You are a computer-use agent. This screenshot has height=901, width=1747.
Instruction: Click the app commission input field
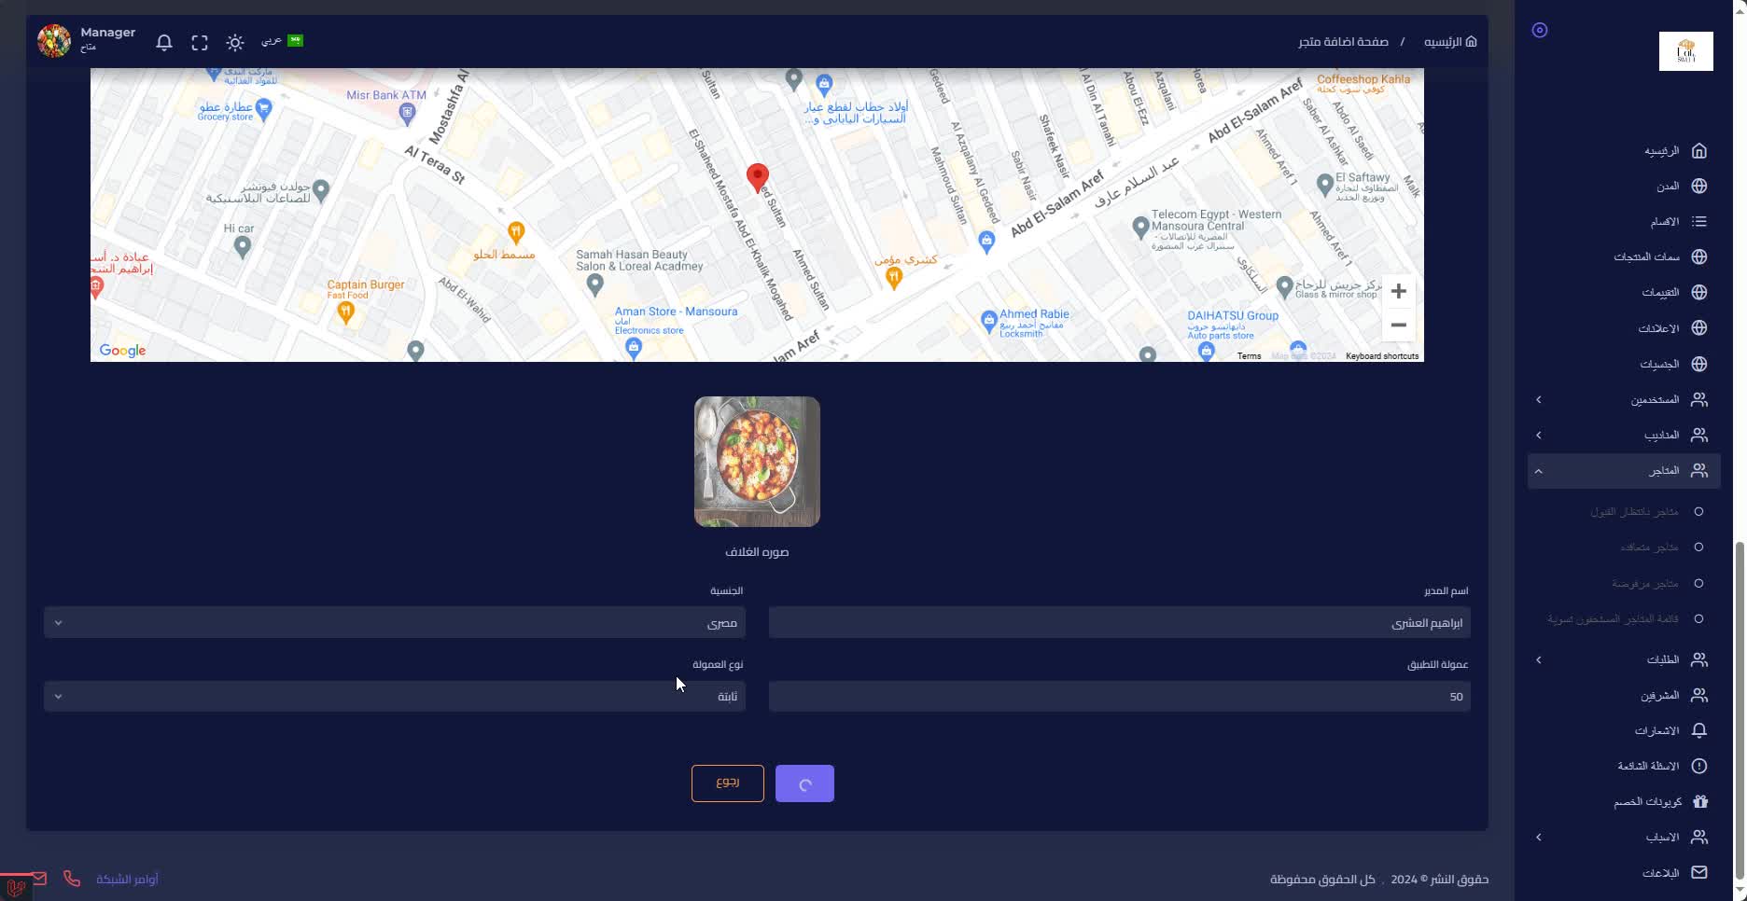point(1119,697)
